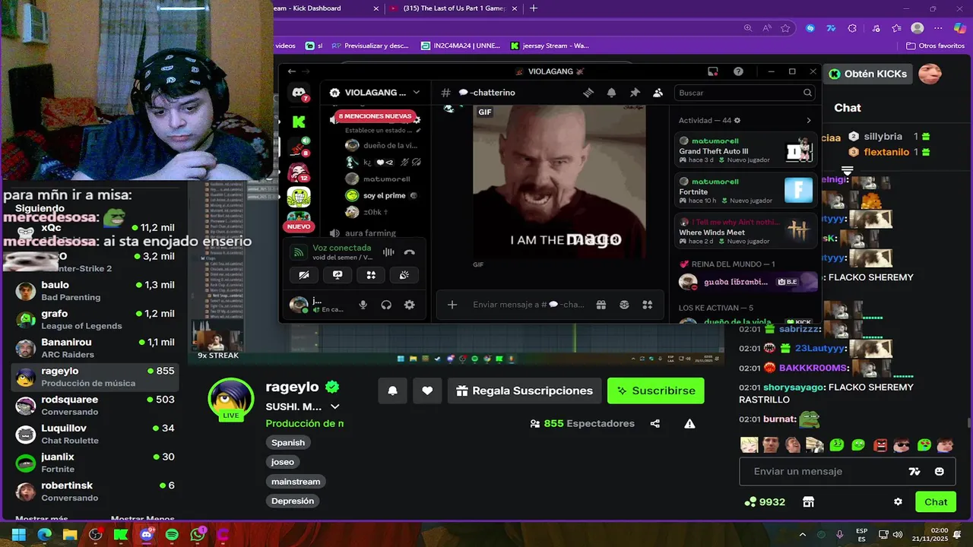Open baulo channel in sidebar

tap(96, 291)
